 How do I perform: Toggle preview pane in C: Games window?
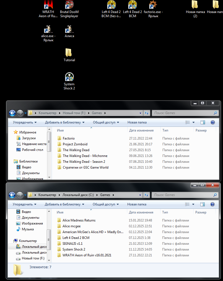click(203, 204)
